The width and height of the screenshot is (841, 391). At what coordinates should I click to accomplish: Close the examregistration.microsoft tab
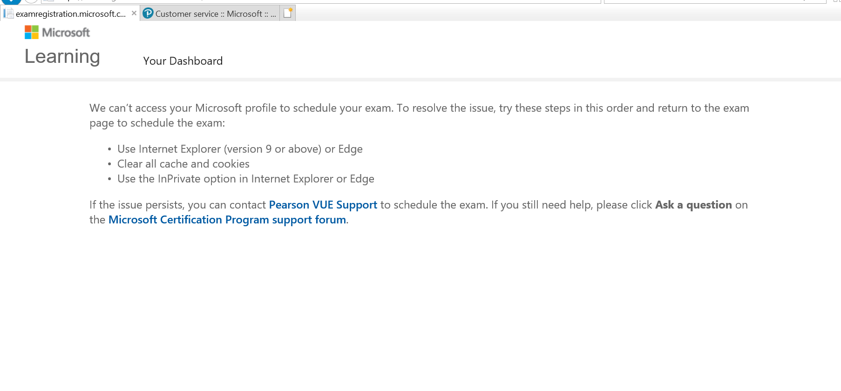[134, 13]
